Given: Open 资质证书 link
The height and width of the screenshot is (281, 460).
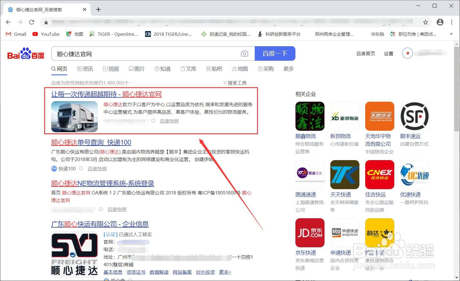Looking at the screenshot, I should pos(136,272).
